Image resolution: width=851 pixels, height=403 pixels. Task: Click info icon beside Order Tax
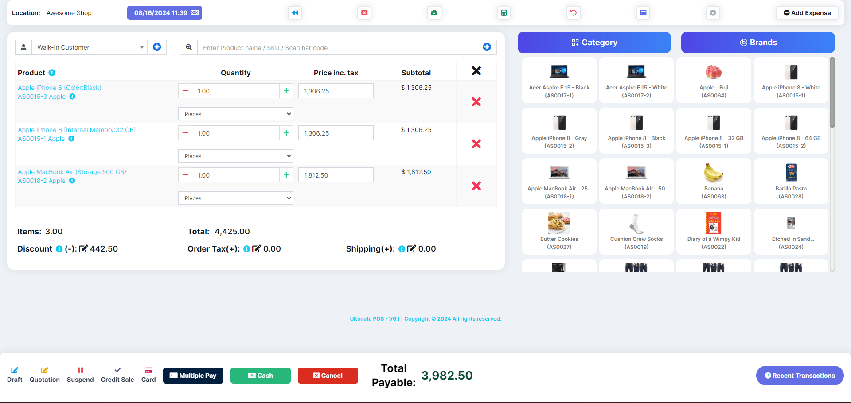(247, 249)
